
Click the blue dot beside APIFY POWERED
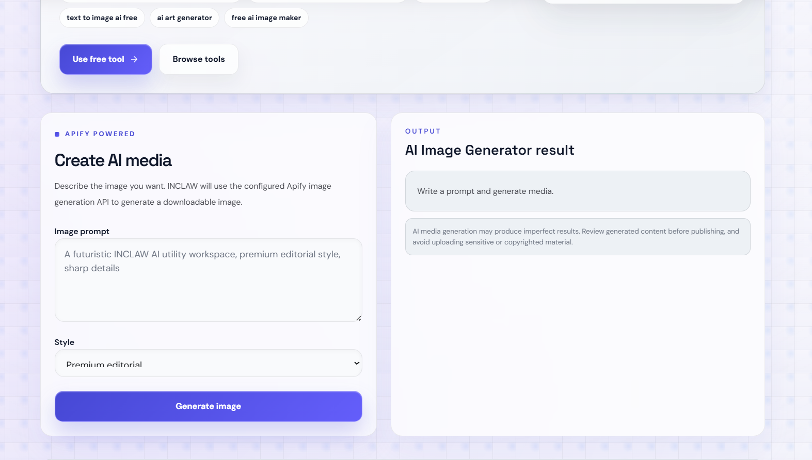click(x=57, y=134)
